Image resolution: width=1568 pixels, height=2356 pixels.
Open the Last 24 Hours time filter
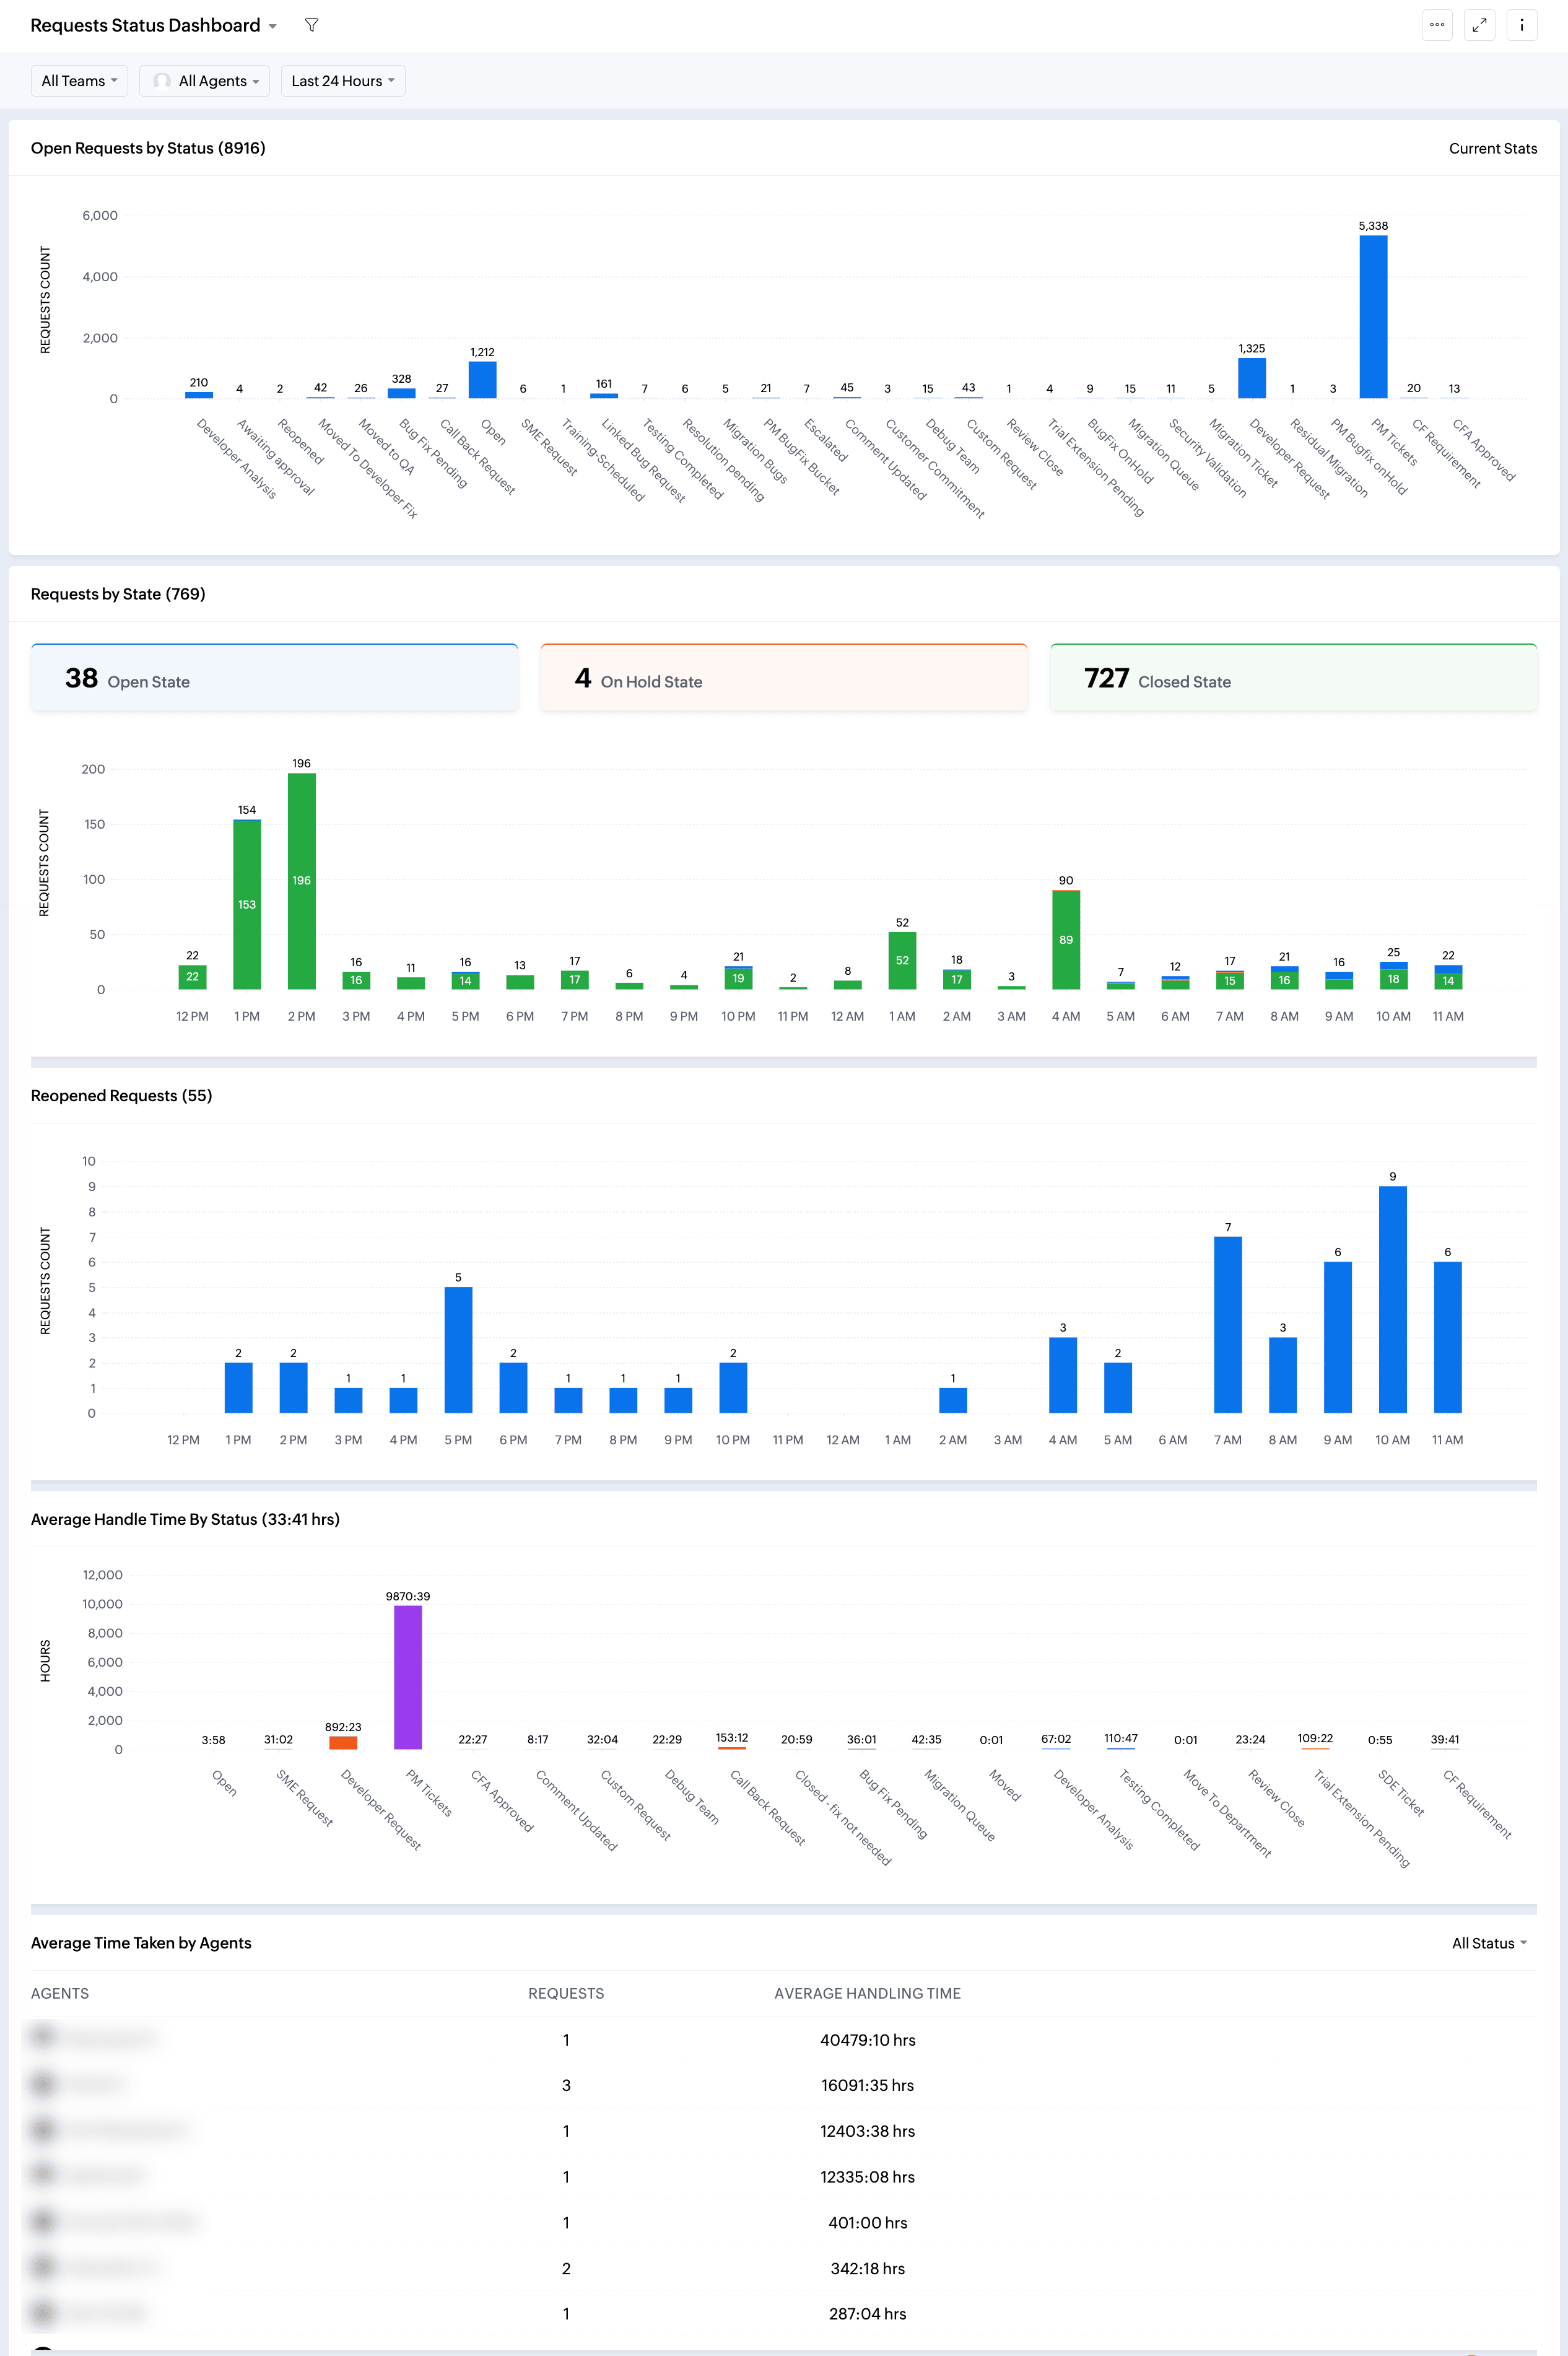[x=342, y=81]
